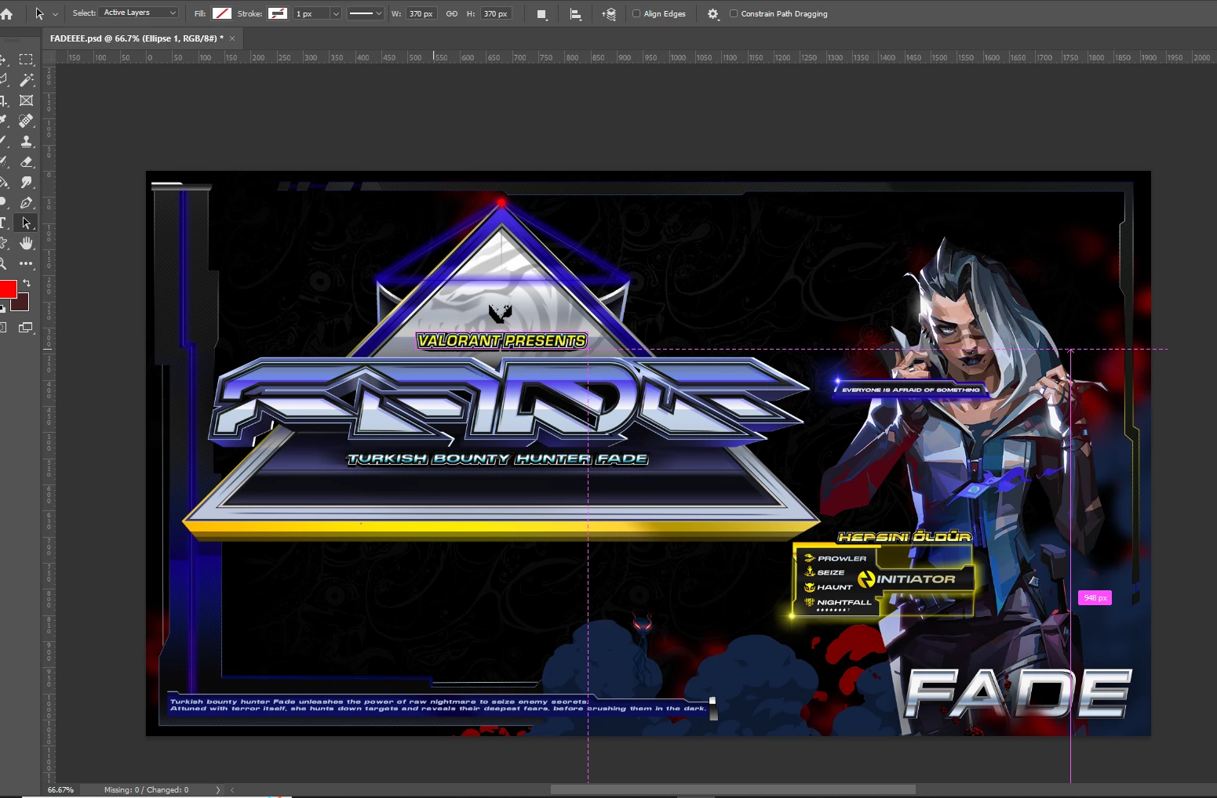Select the Eraser tool
1217x798 pixels.
tap(26, 161)
